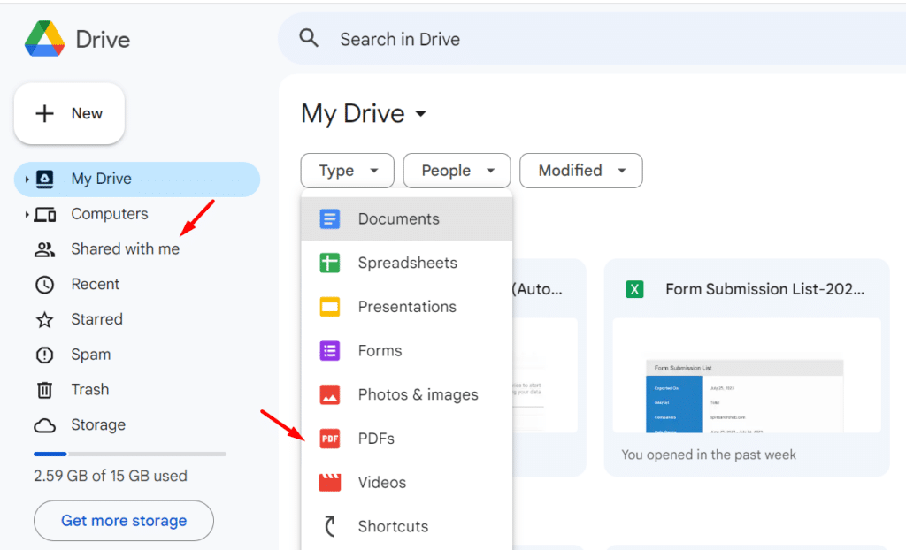Filter by Forms
This screenshot has width=906, height=550.
pyautogui.click(x=380, y=350)
